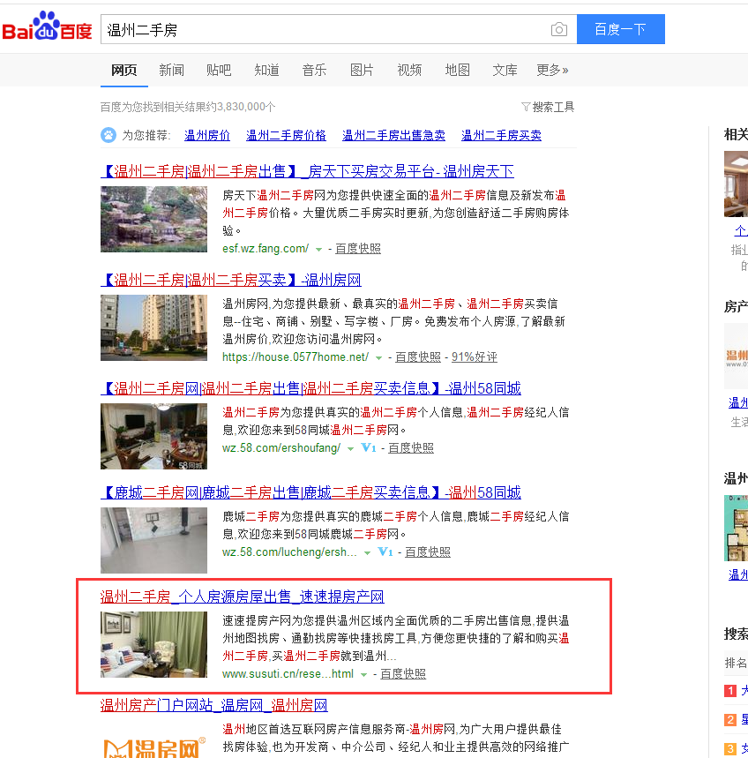Open the 搜索工具 filter icon

(x=527, y=106)
